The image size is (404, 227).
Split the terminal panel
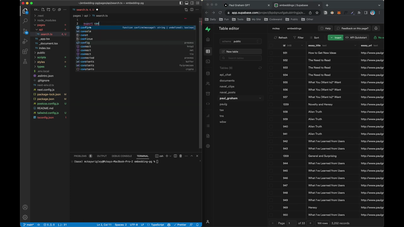[175, 156]
